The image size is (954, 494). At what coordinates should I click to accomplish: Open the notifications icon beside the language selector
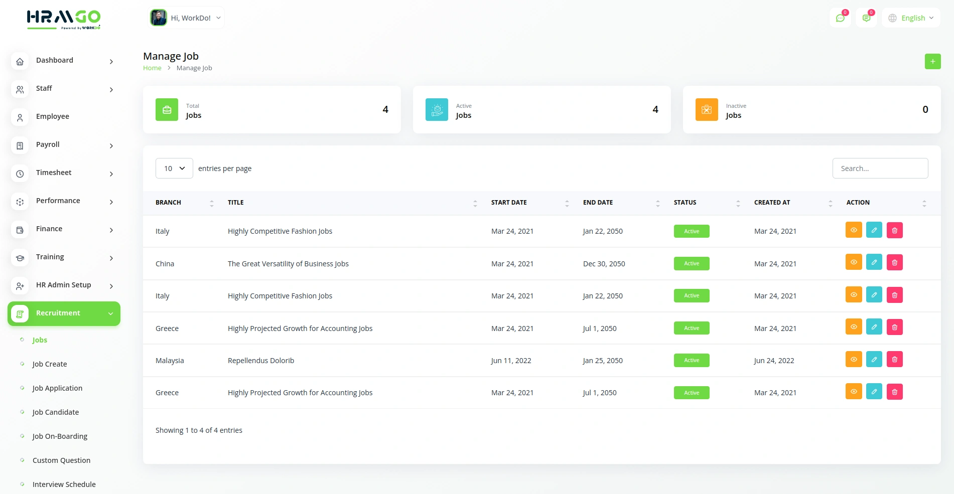point(866,18)
